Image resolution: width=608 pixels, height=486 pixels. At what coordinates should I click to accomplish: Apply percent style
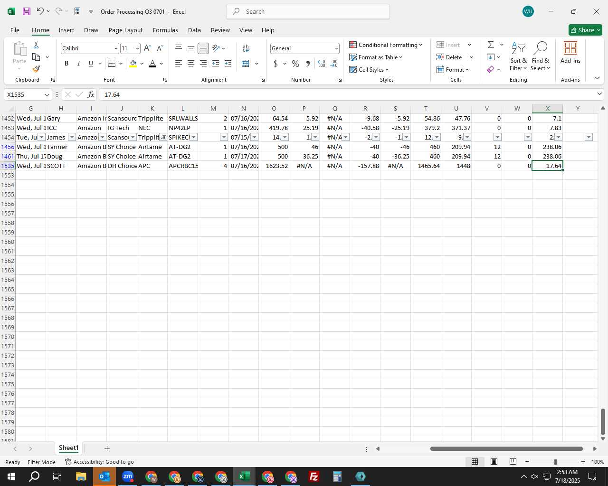click(x=295, y=63)
